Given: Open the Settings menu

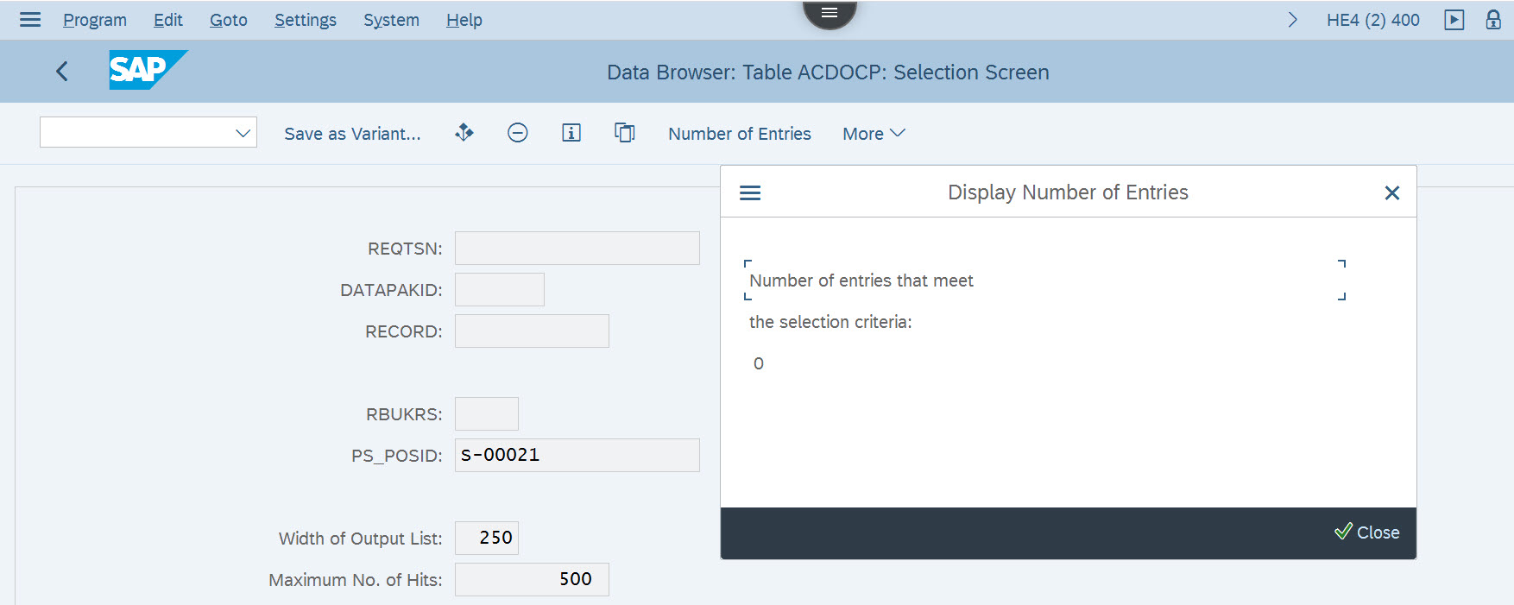Looking at the screenshot, I should (x=305, y=20).
